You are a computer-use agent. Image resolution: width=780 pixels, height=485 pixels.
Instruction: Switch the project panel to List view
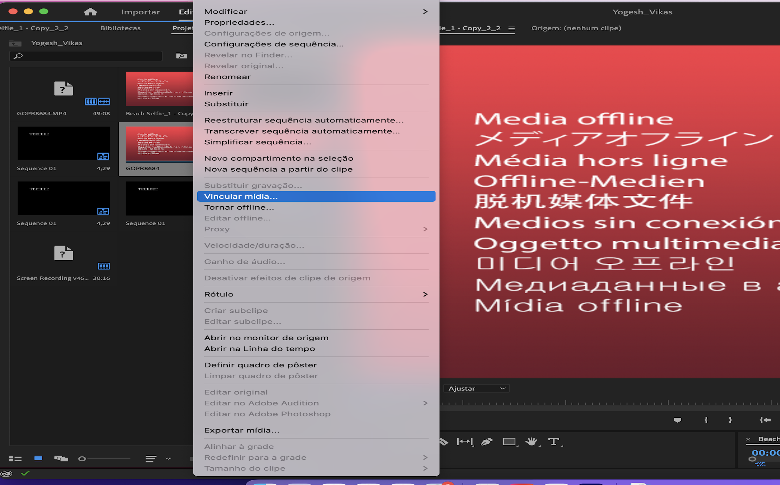tap(15, 459)
